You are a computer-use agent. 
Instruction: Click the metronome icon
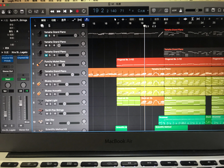click(181, 10)
